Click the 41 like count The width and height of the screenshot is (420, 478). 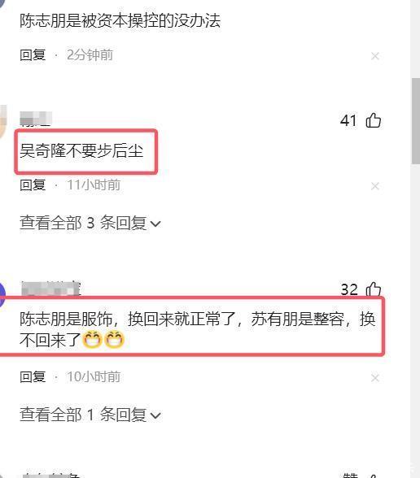348,120
